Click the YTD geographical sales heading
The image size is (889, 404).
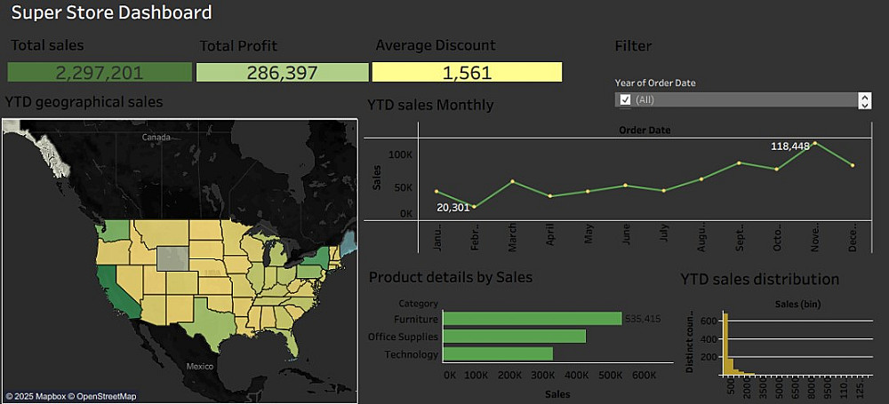click(84, 102)
